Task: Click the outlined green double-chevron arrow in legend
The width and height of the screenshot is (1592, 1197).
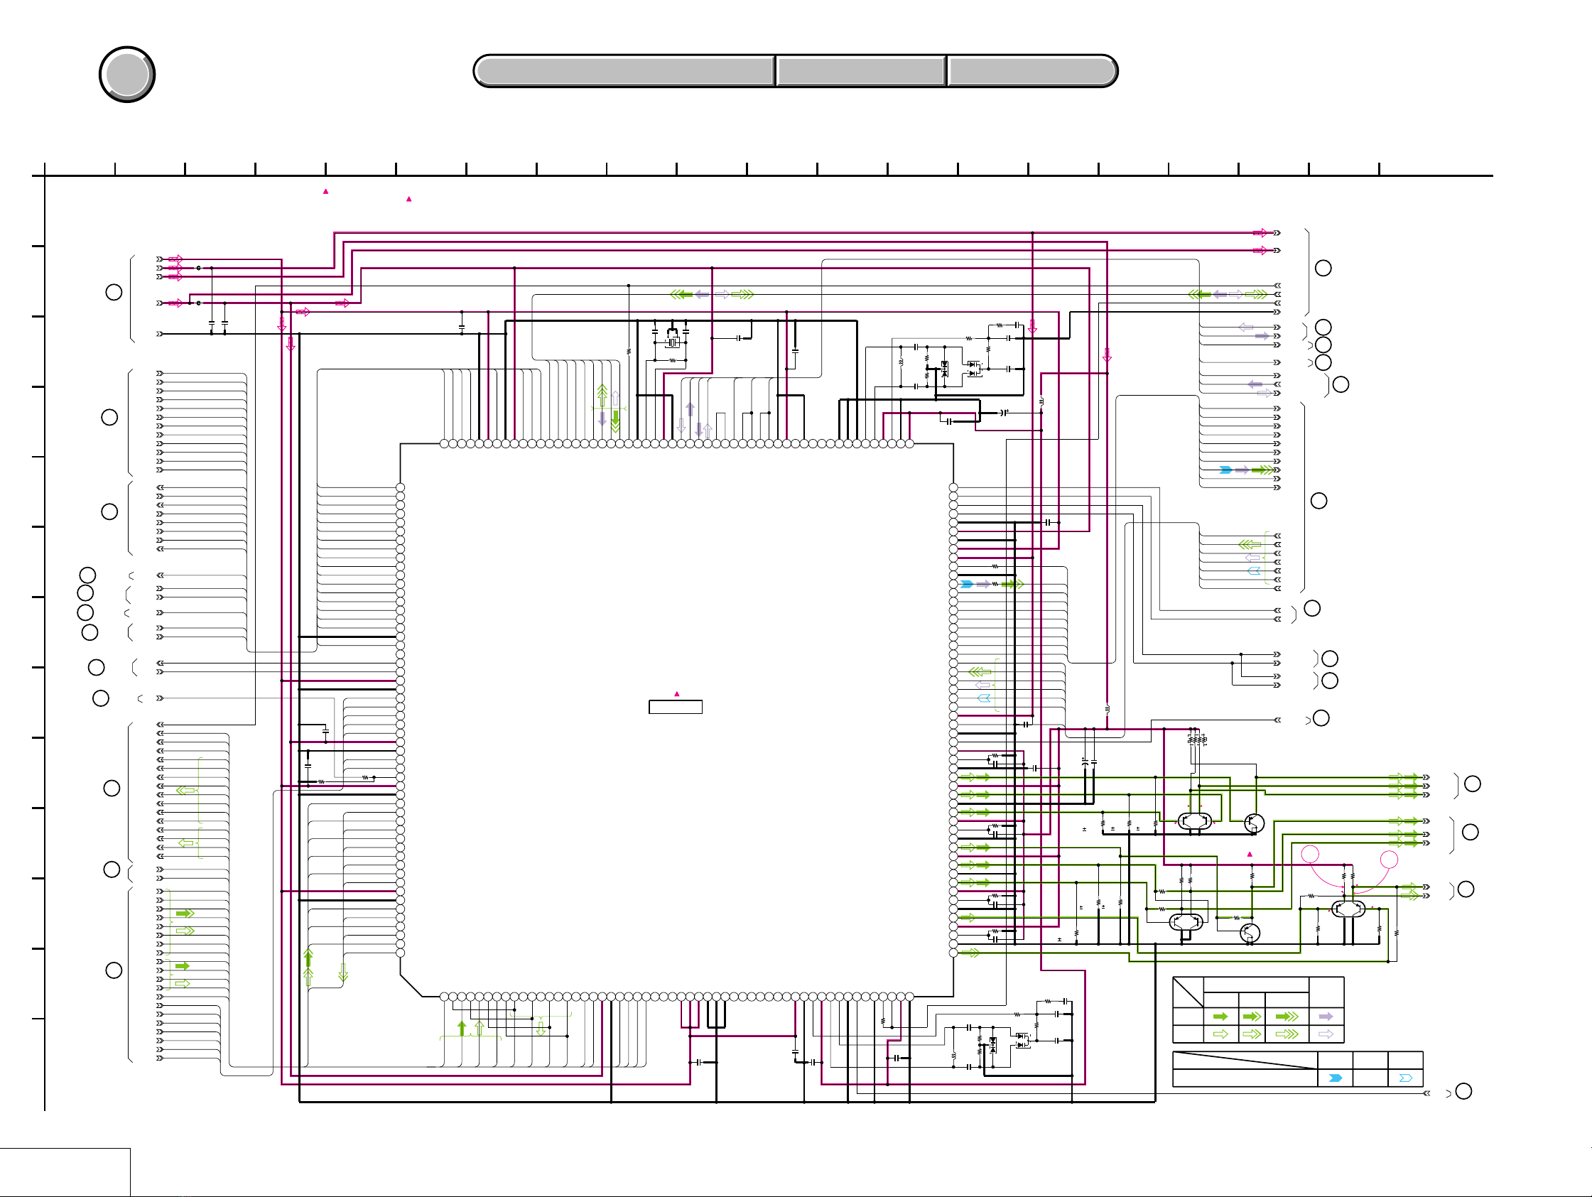Action: click(1252, 1034)
